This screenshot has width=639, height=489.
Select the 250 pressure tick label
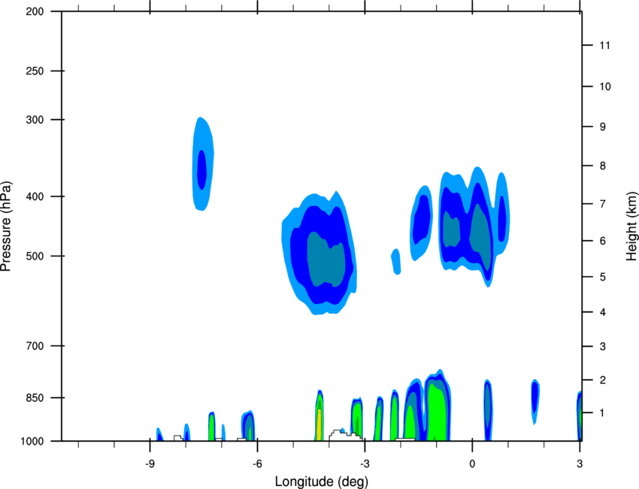pyautogui.click(x=35, y=71)
